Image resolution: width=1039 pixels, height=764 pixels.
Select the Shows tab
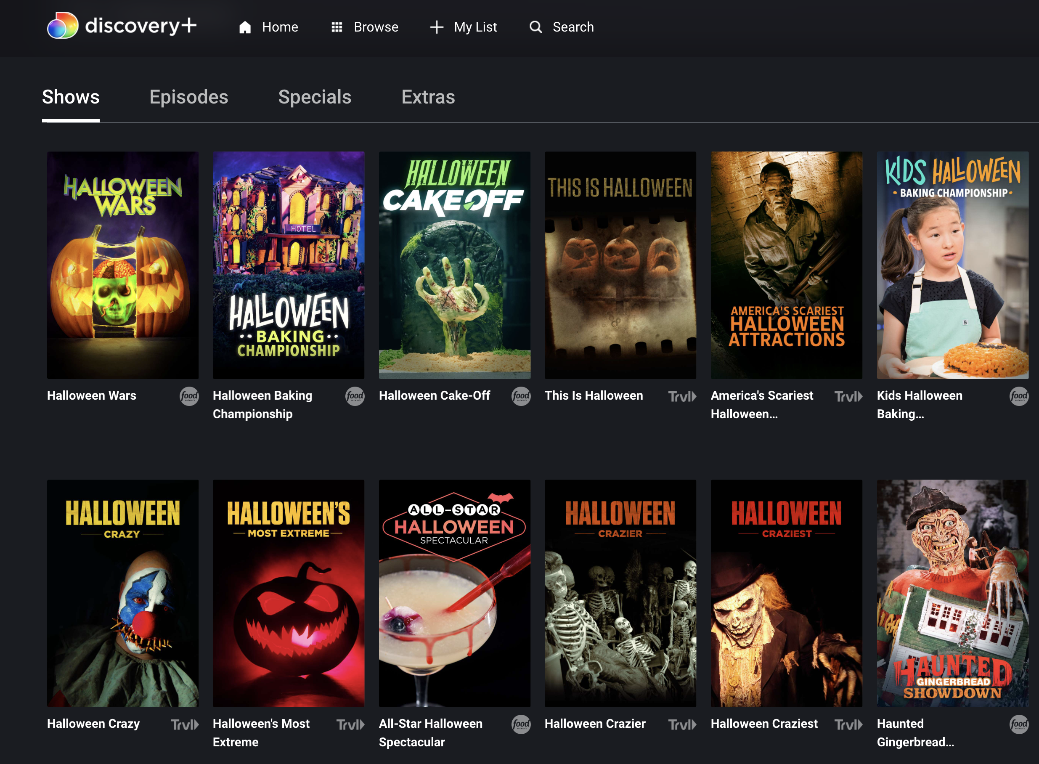(x=71, y=97)
